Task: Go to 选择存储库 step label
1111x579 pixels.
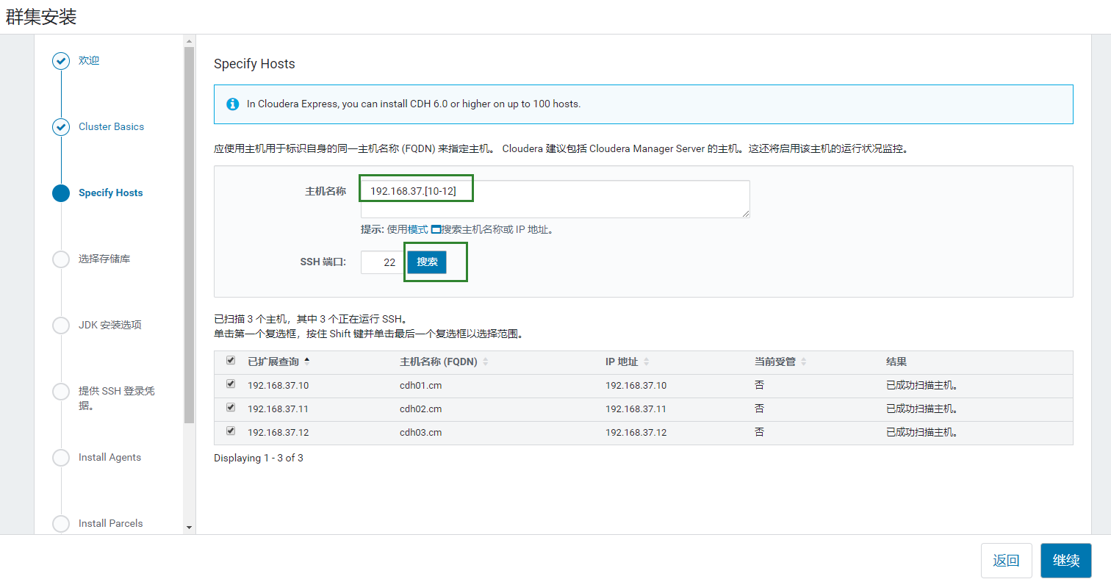Action: (x=104, y=259)
